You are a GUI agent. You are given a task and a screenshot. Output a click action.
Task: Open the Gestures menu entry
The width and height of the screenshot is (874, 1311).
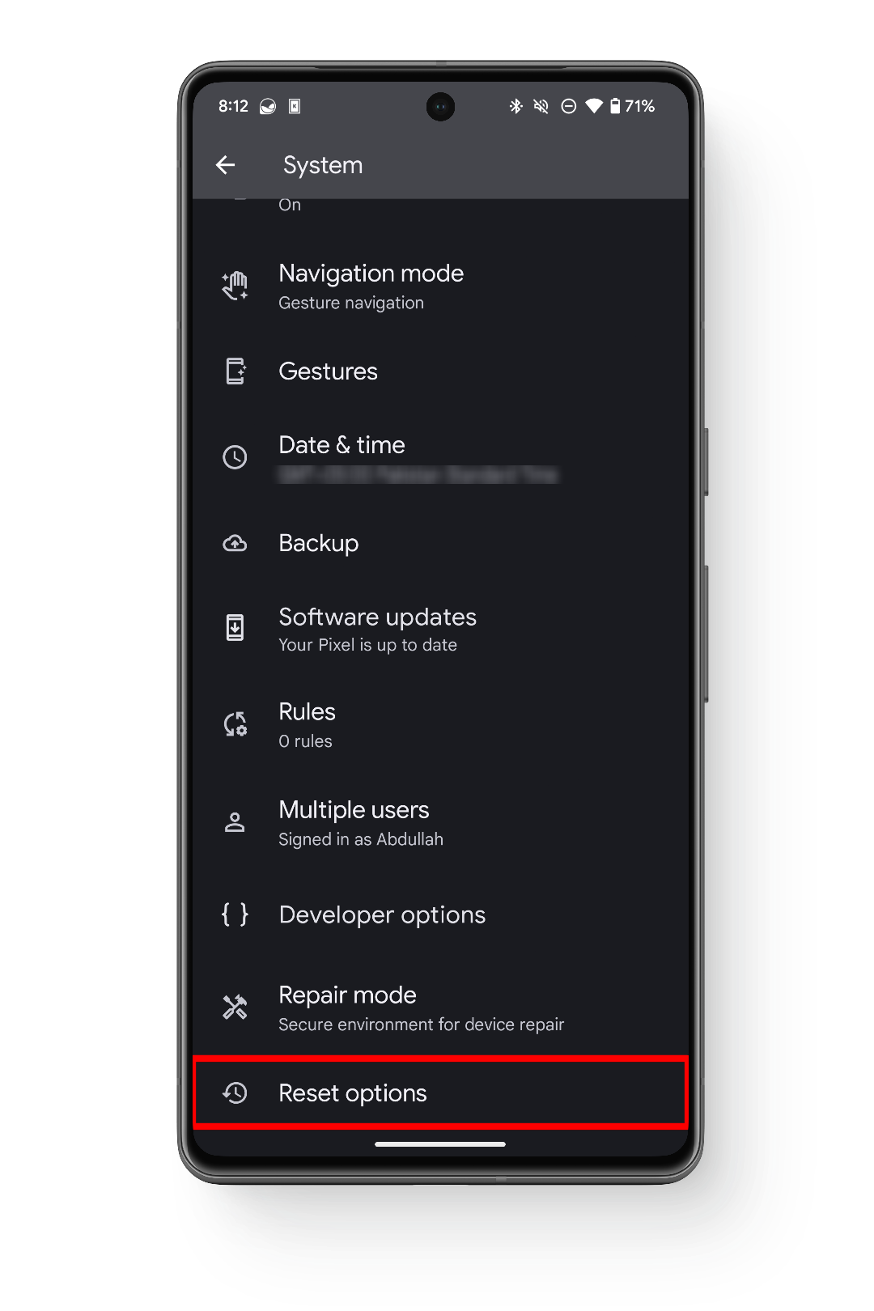pyautogui.click(x=328, y=371)
